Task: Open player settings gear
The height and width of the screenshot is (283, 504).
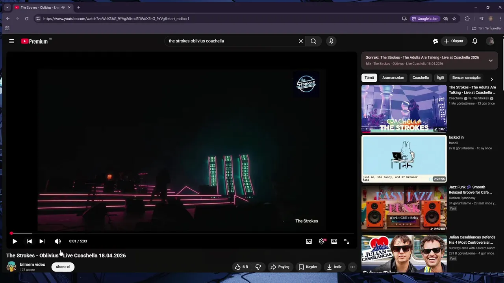Action: pyautogui.click(x=322, y=241)
